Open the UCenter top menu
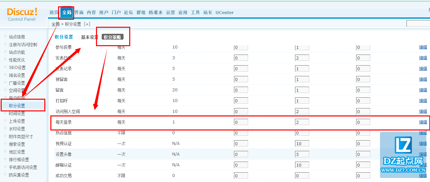 click(225, 12)
